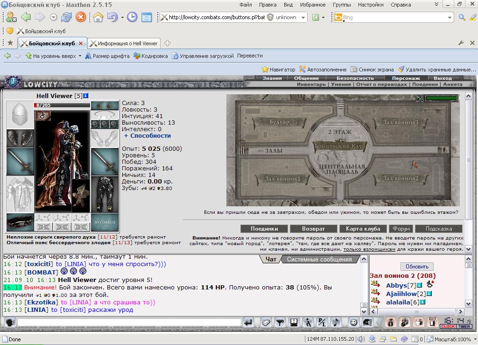The image size is (478, 345).
Task: Click the EXIT door icon
Action: (432, 322)
